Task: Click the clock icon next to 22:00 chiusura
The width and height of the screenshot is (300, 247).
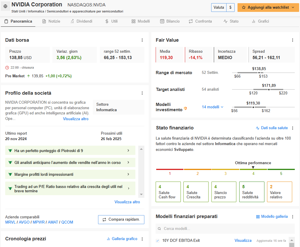Action: [x=7, y=67]
